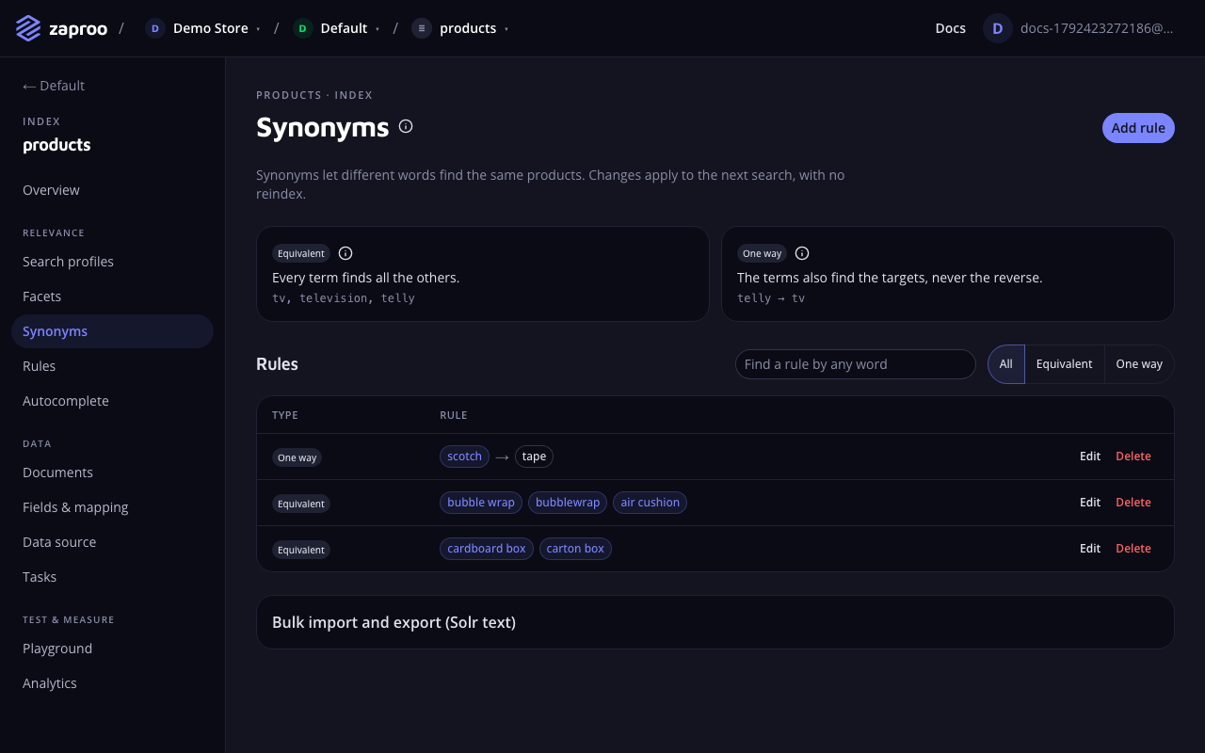The width and height of the screenshot is (1205, 753).
Task: Filter rules list to Equivalent type
Action: (x=1064, y=364)
